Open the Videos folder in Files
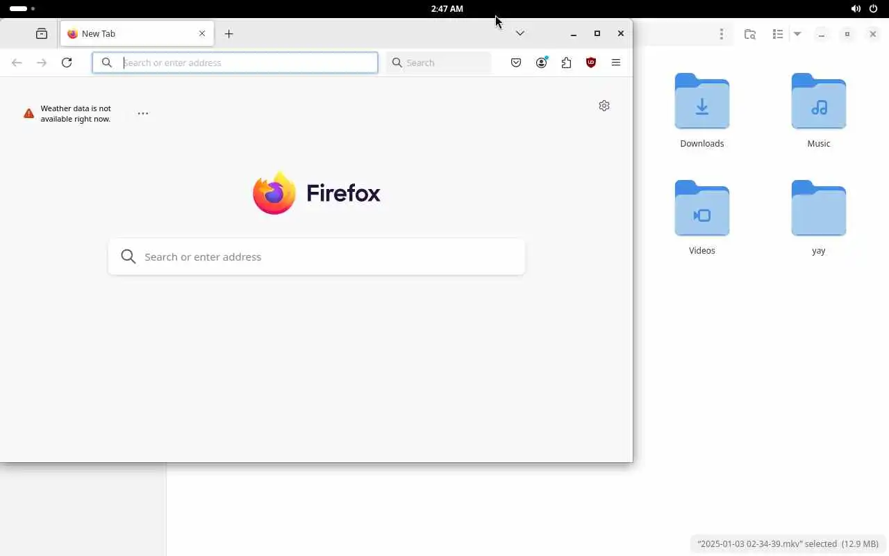 [702, 218]
